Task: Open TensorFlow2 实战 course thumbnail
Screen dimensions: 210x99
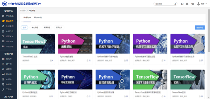Action: tap(38, 44)
